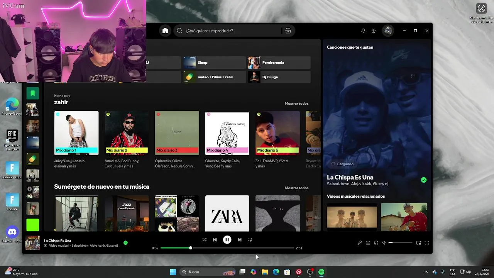Open the 'Dj Guuga' shortcut tile
Screen dimensions: 494x278
point(279,77)
